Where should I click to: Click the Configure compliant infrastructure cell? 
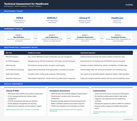[104, 65]
